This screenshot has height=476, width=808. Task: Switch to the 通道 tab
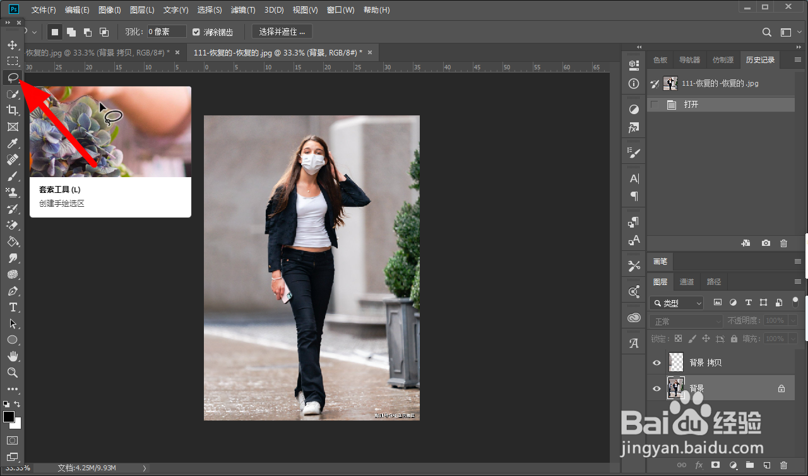click(687, 282)
